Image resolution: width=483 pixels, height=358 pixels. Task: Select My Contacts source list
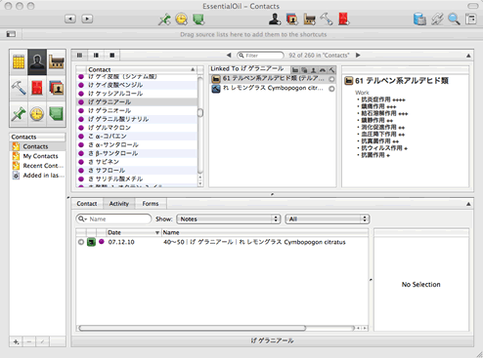(x=37, y=156)
